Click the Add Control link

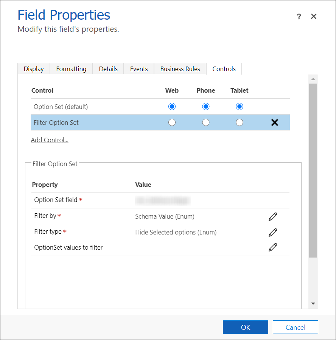click(50, 140)
